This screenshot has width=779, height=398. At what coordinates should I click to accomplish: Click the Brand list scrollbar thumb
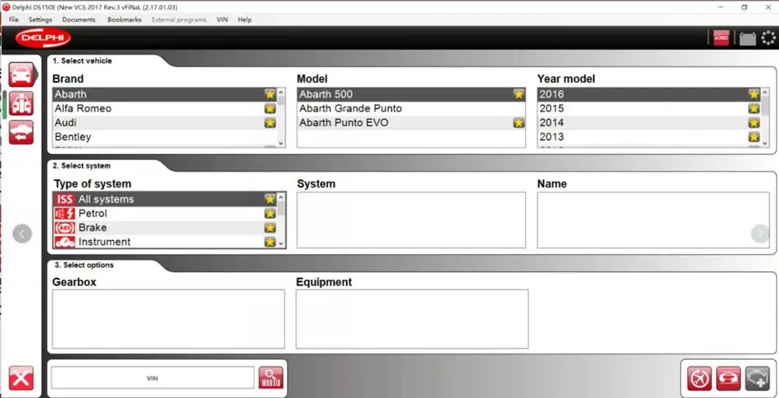point(281,100)
